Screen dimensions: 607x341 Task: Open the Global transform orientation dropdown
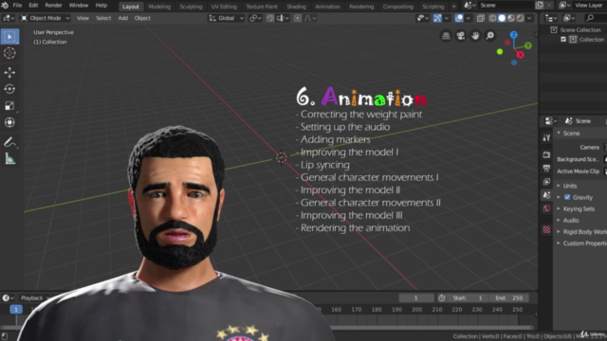coord(226,18)
